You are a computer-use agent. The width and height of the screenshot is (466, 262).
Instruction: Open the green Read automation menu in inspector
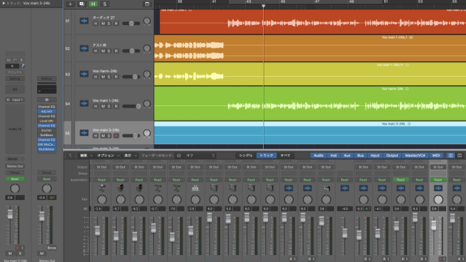coord(15,179)
